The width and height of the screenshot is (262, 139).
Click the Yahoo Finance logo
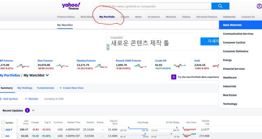point(71,6)
